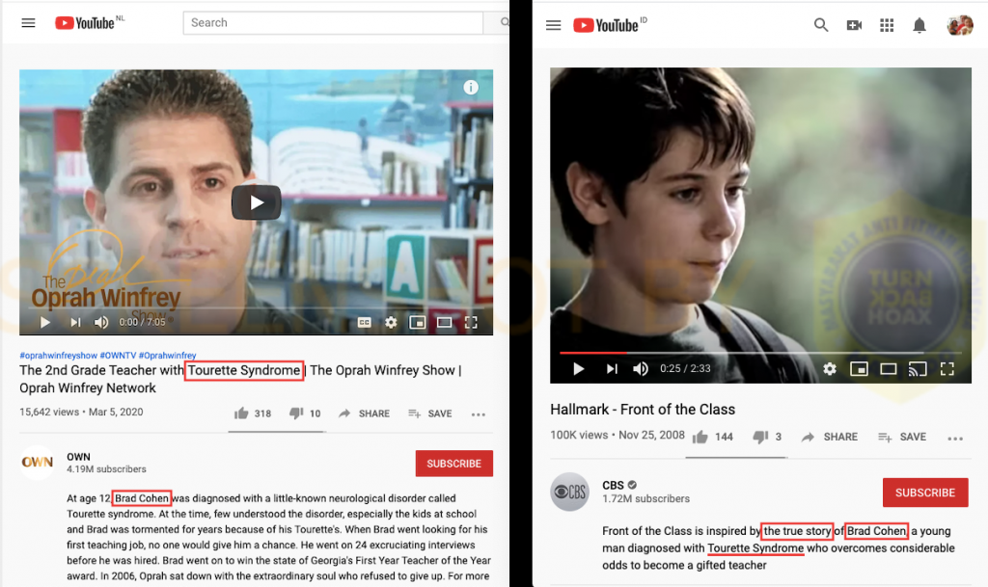Open hamburger menu in left YouTube window
This screenshot has height=587, width=988.
[x=28, y=23]
